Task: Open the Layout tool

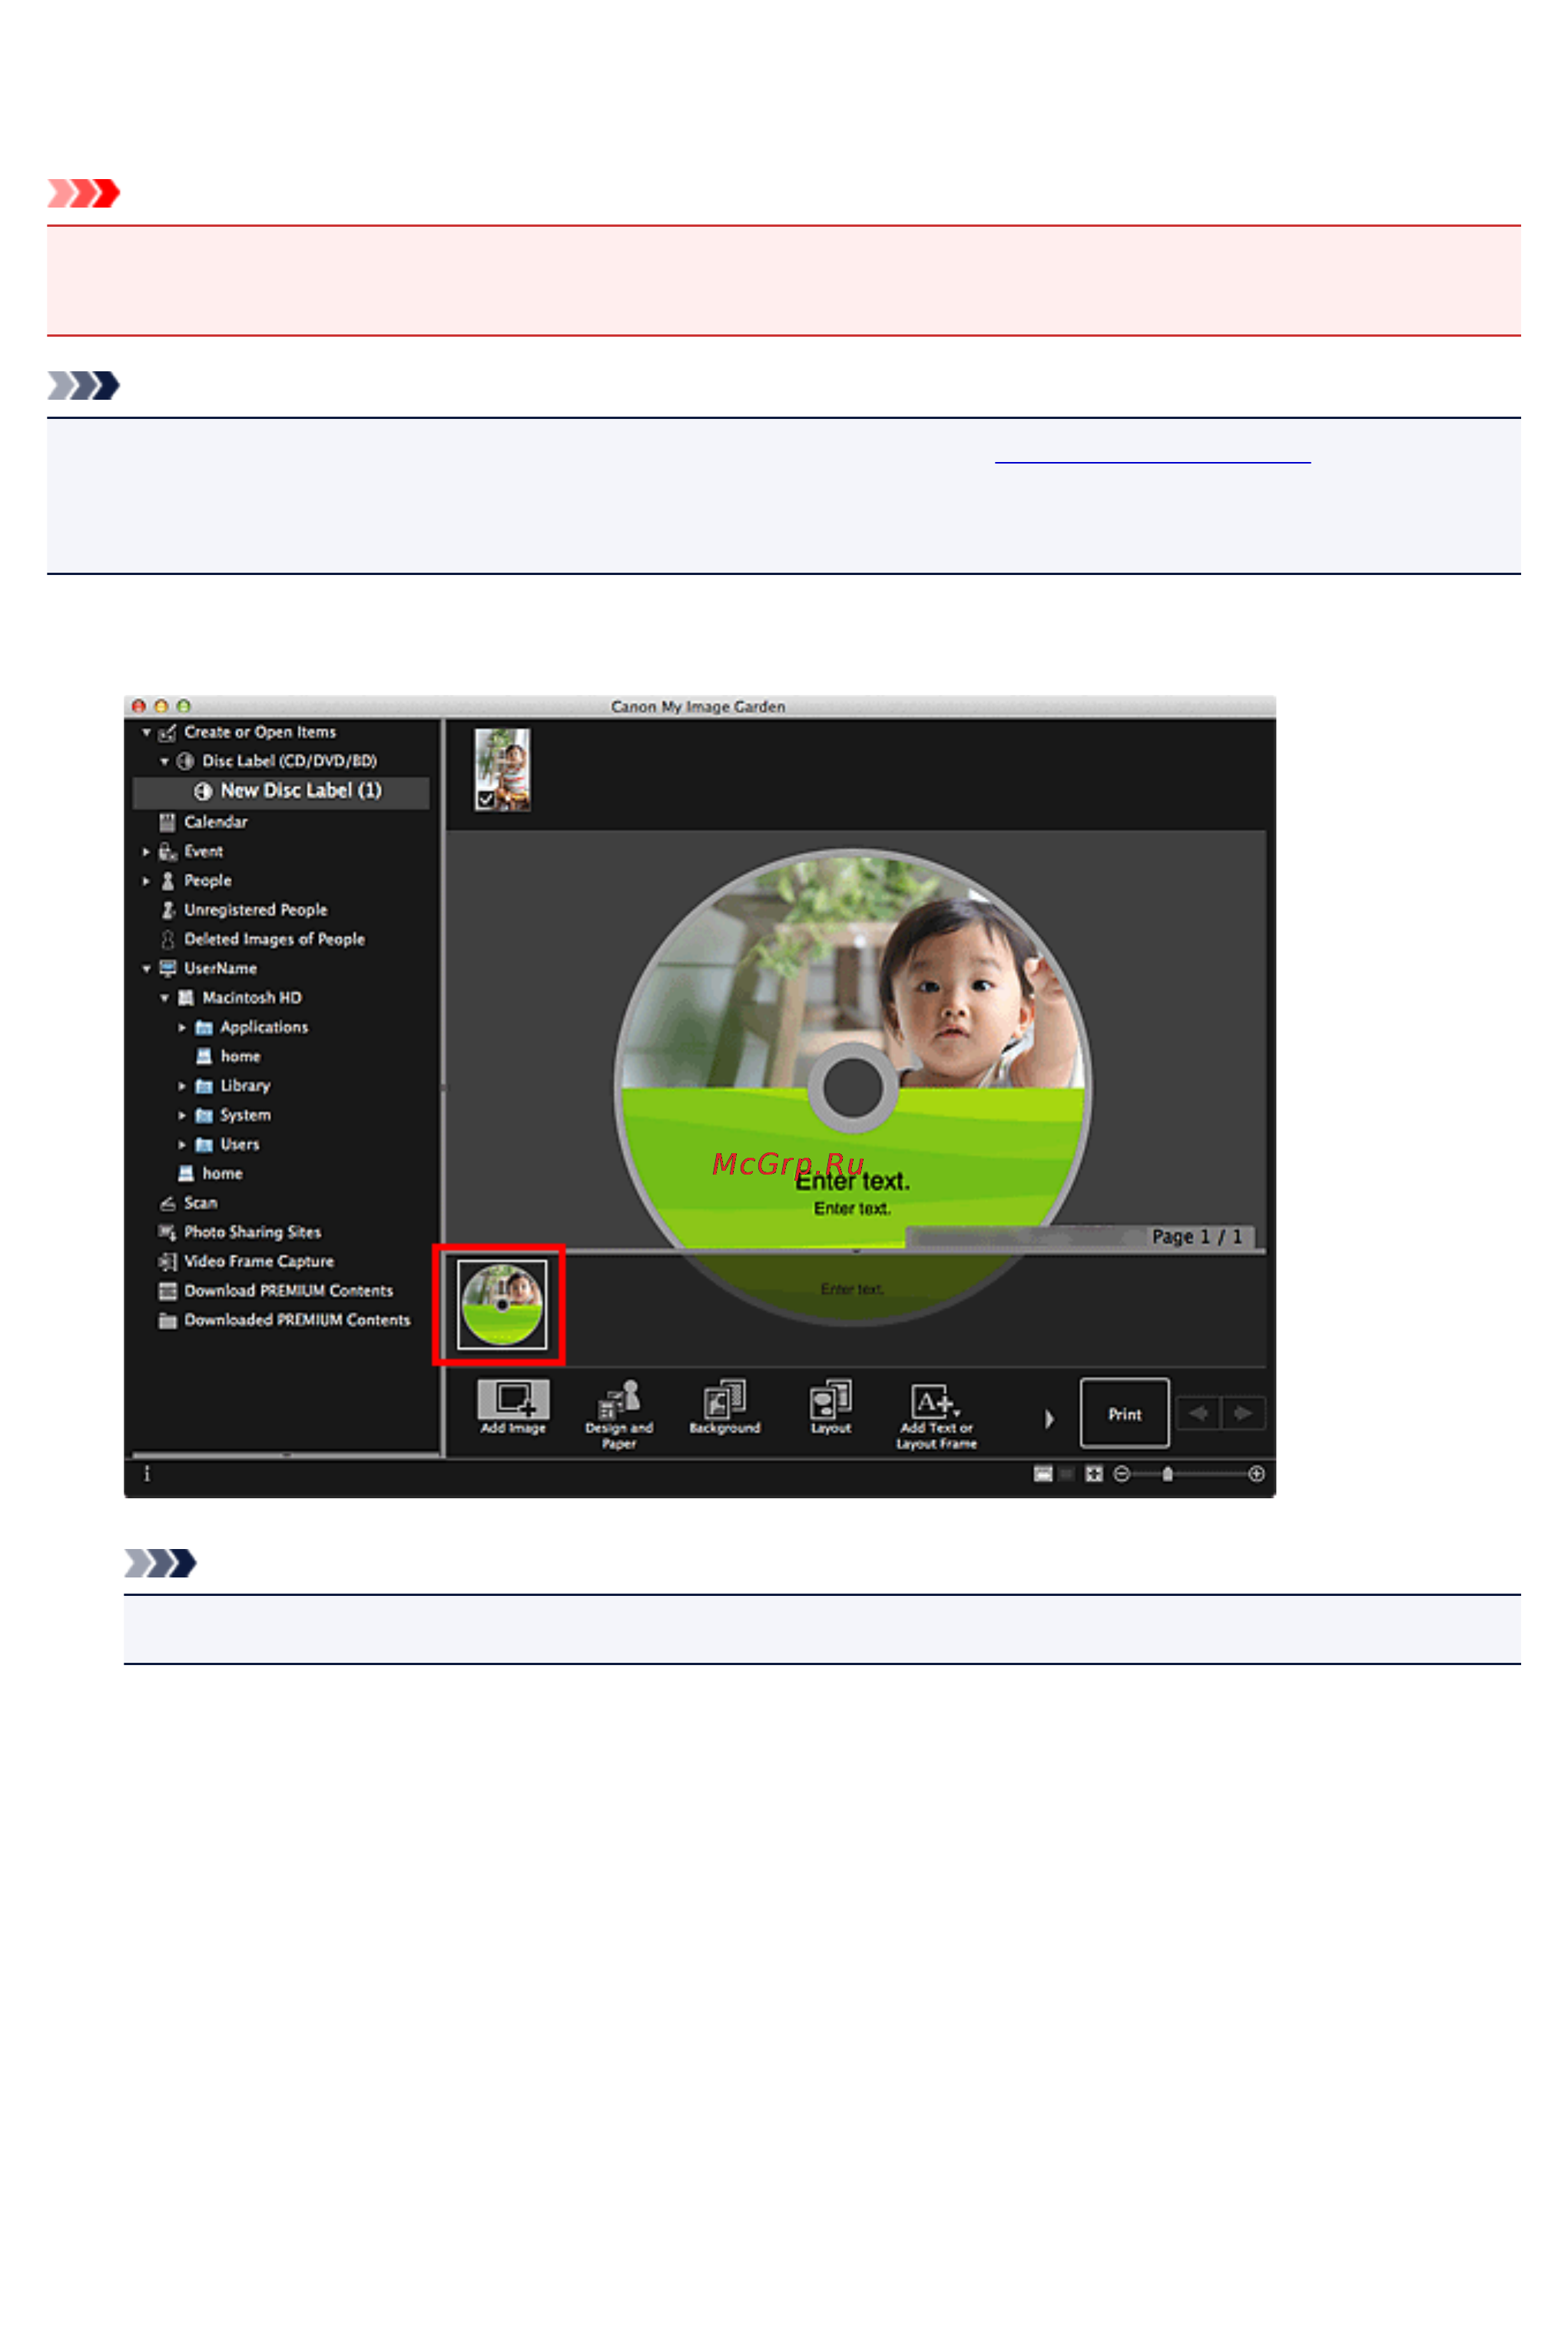Action: point(831,1407)
